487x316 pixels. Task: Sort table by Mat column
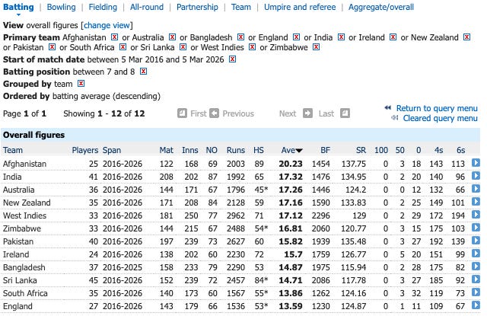(x=167, y=150)
